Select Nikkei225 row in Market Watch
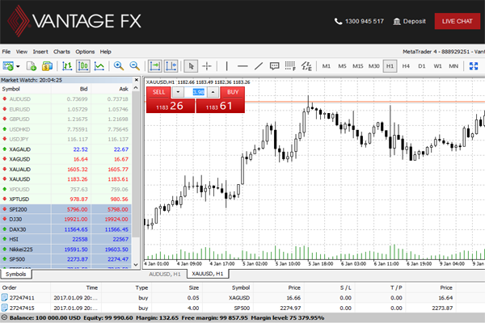Image resolution: width=485 pixels, height=323 pixels. (x=66, y=250)
